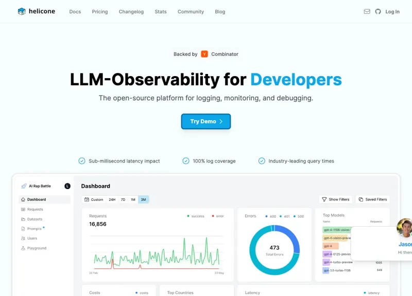This screenshot has height=296, width=412.
Task: Click the home icon beside Dashboard
Action: (x=23, y=199)
